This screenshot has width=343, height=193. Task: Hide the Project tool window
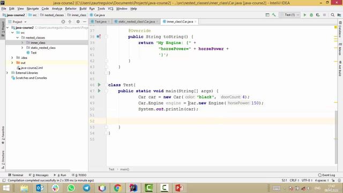tap(85, 21)
